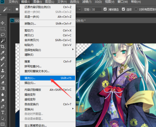Toggle the 消除锯齿 anti-alias checkbox
The width and height of the screenshot is (156, 127).
tap(105, 9)
